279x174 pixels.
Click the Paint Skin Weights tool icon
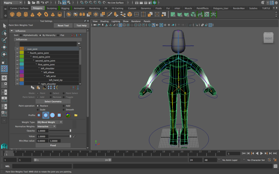coord(4,69)
